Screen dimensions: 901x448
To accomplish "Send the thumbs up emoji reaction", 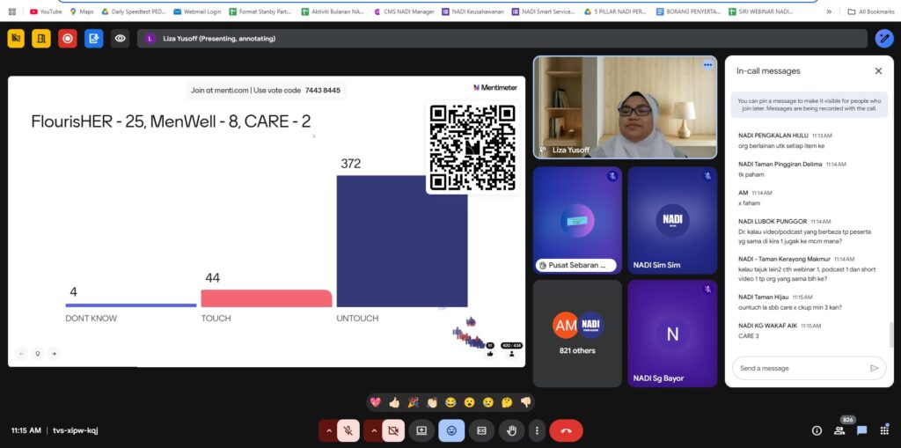I will click(x=394, y=402).
